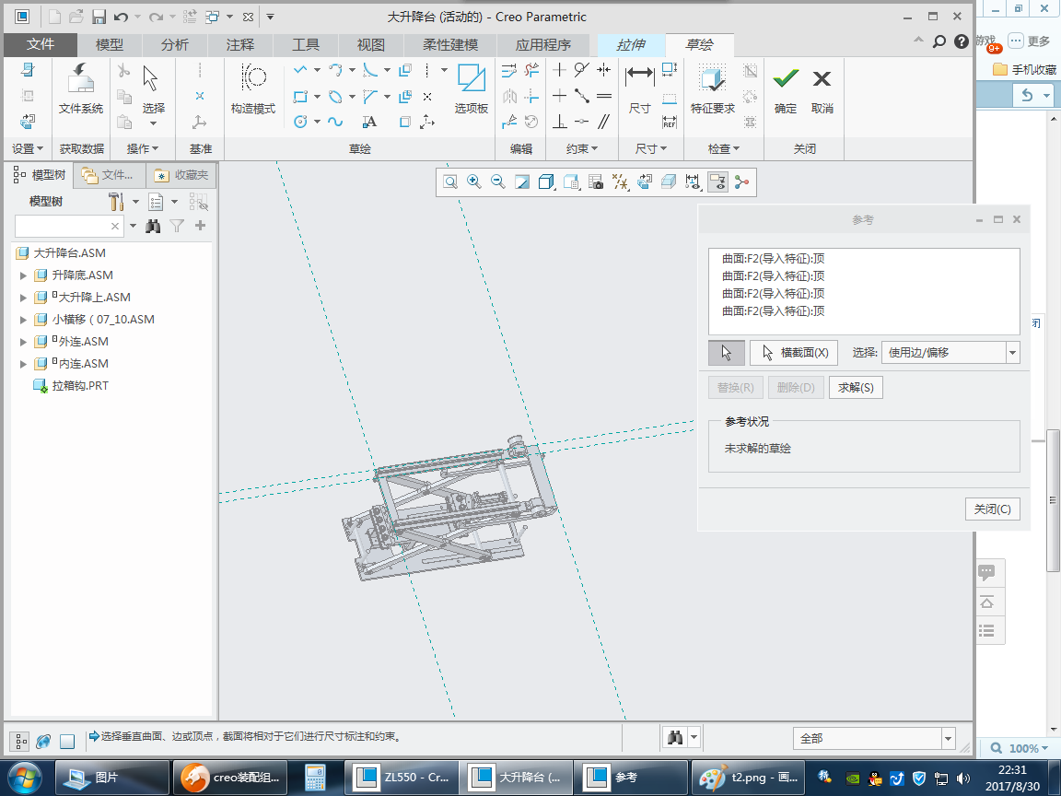
Task: Cancel sketch with X icon
Action: tap(822, 79)
